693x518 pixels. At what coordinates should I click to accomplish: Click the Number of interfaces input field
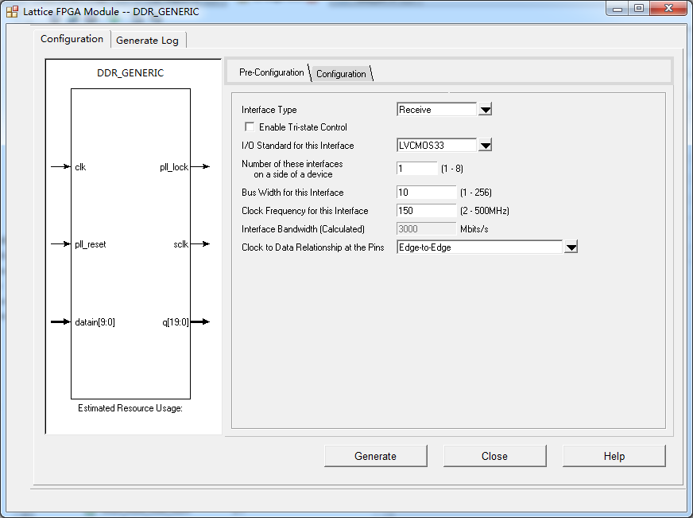(x=416, y=169)
